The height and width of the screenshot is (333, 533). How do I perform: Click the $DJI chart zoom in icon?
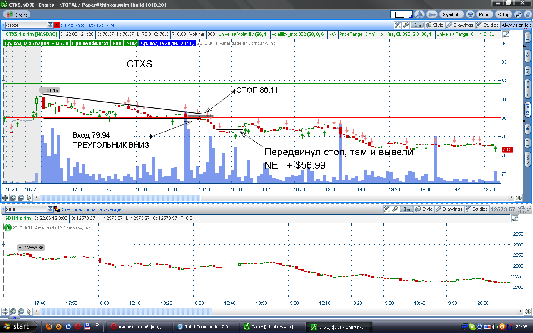[x=13, y=311]
